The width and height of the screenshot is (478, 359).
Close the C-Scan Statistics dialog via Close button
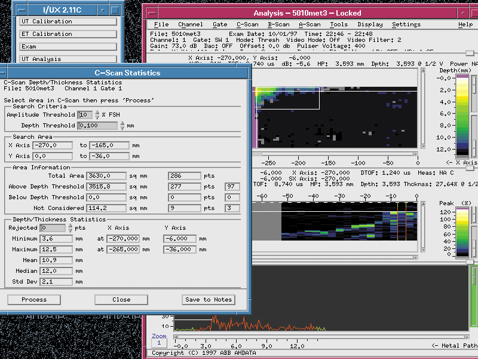click(x=121, y=300)
